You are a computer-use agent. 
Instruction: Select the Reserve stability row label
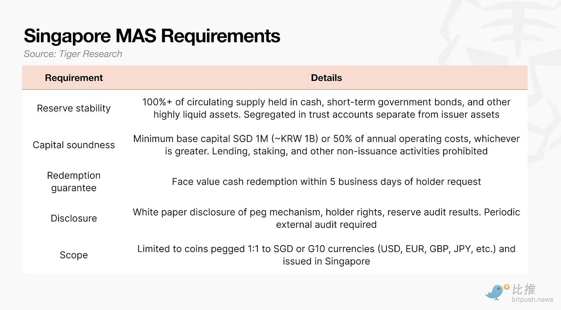(74, 108)
